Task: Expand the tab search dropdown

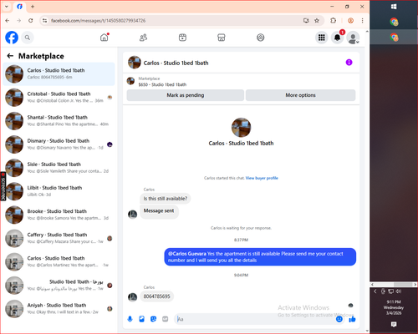Action: [7, 7]
